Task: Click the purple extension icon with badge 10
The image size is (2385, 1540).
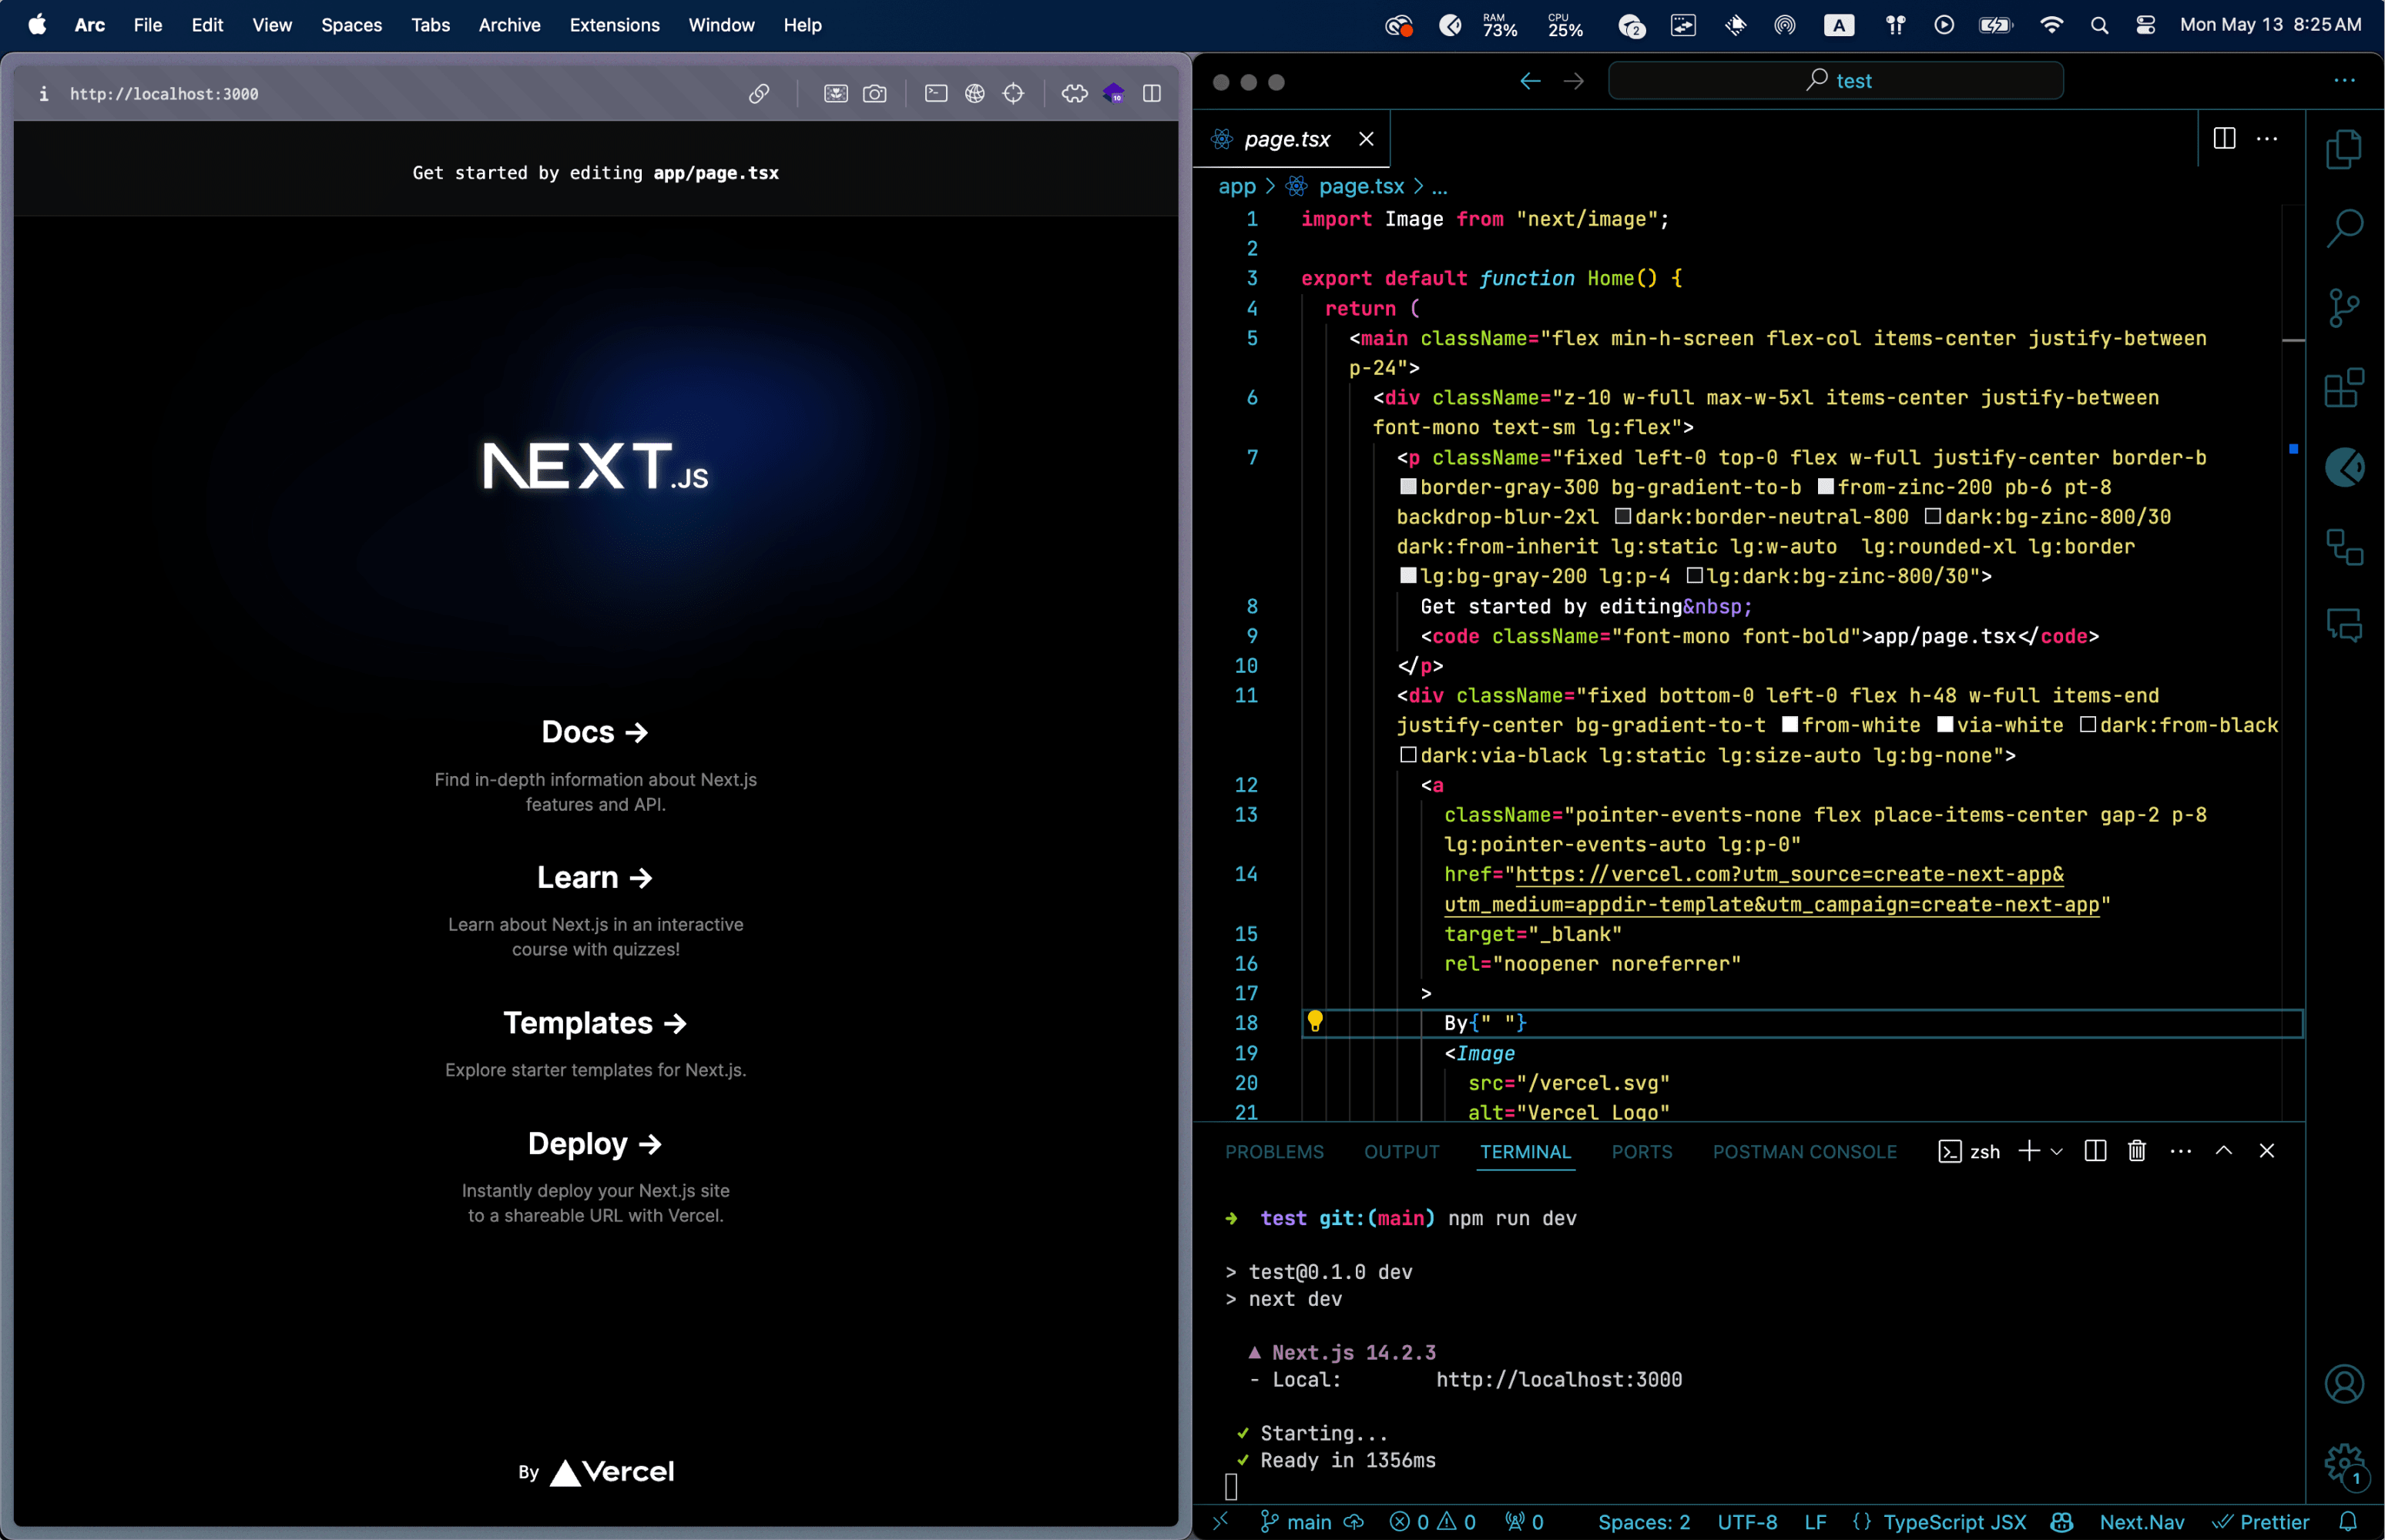Action: click(1113, 93)
